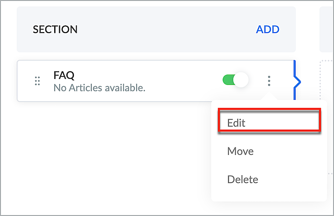Image resolution: width=334 pixels, height=216 pixels.
Task: Open the three-dot menu for FAQ
Action: [x=269, y=81]
